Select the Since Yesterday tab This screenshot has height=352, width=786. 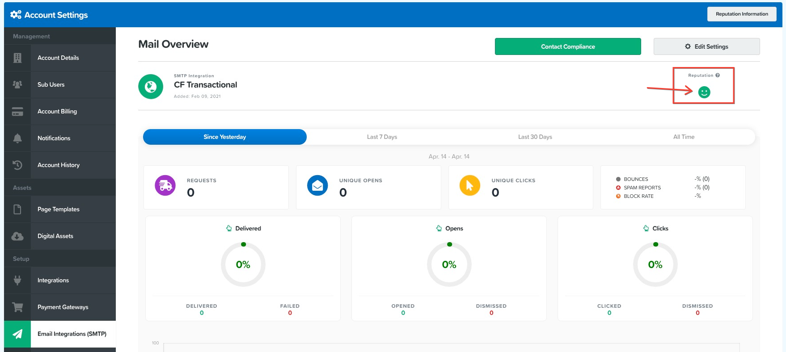point(225,137)
